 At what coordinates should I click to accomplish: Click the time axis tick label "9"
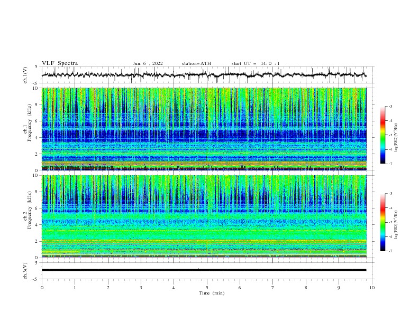point(339,288)
